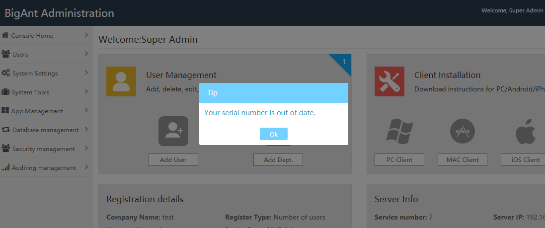Open the System Tools menu item
The image size is (545, 228).
pyautogui.click(x=46, y=92)
